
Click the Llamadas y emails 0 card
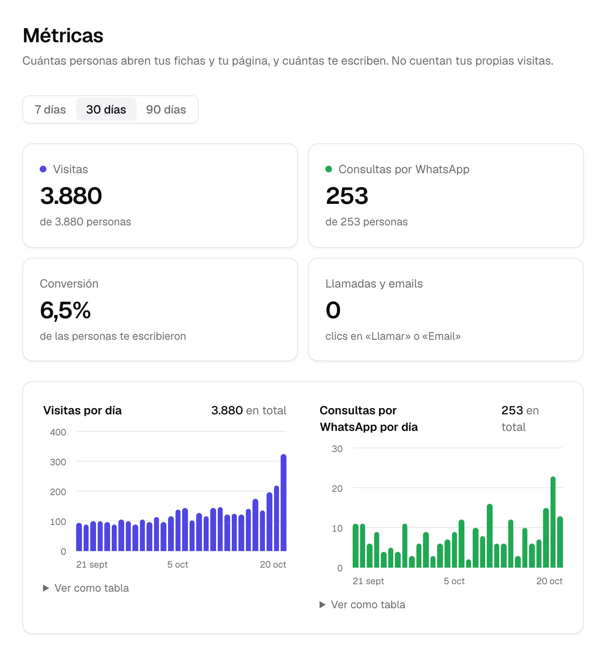pyautogui.click(x=446, y=310)
